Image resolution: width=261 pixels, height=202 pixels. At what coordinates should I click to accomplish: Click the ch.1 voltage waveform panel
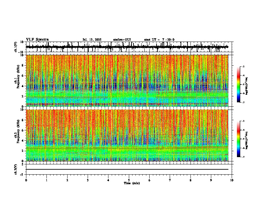tap(129, 47)
